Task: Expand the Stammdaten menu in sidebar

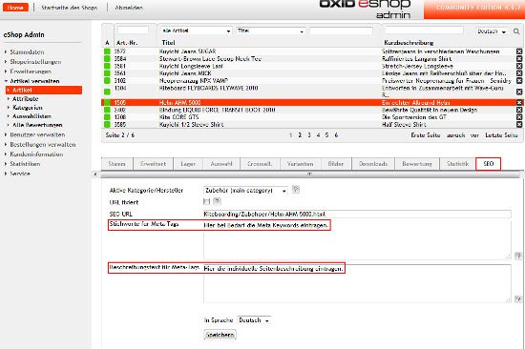Action: 27,51
